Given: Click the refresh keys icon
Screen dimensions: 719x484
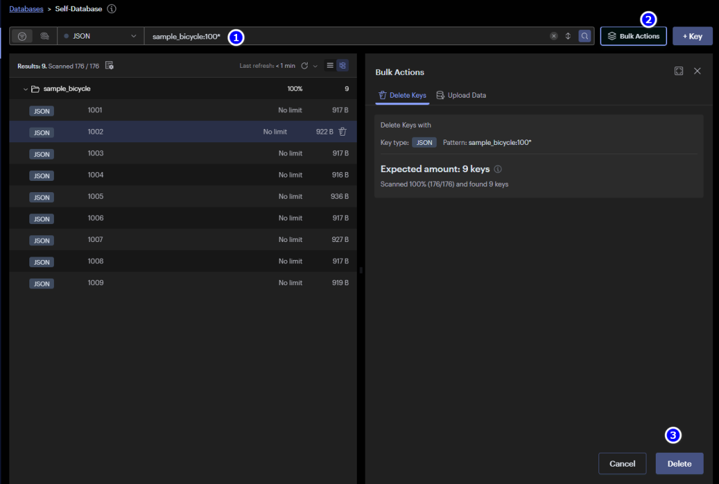Looking at the screenshot, I should pyautogui.click(x=304, y=66).
